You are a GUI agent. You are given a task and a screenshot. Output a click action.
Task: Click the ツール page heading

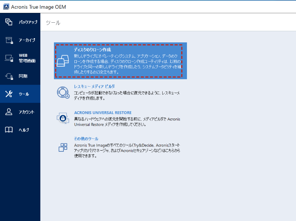tap(53, 23)
